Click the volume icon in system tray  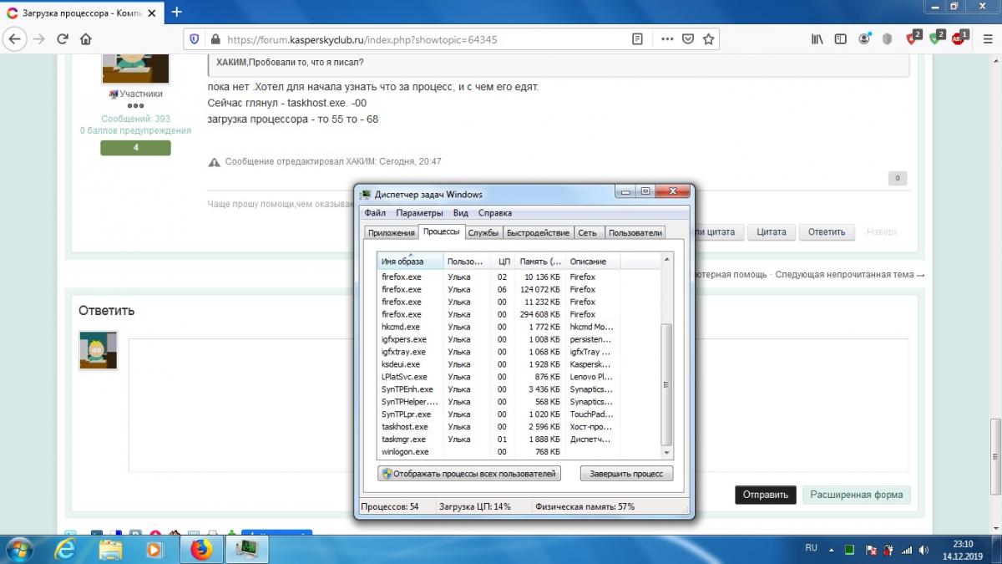(x=923, y=550)
